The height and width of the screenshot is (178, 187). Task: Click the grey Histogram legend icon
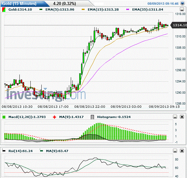click(92, 117)
